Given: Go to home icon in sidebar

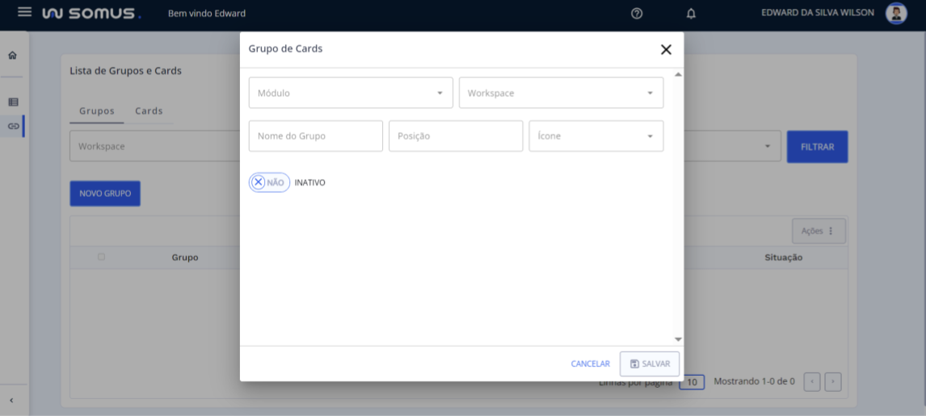Looking at the screenshot, I should 12,56.
